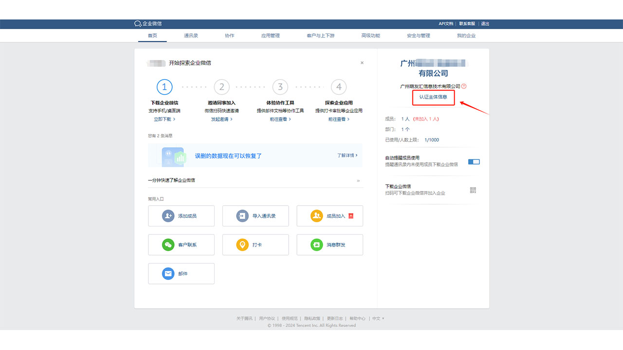
Task: Open the 导入通讯录 icon shortcut
Action: pyautogui.click(x=242, y=216)
